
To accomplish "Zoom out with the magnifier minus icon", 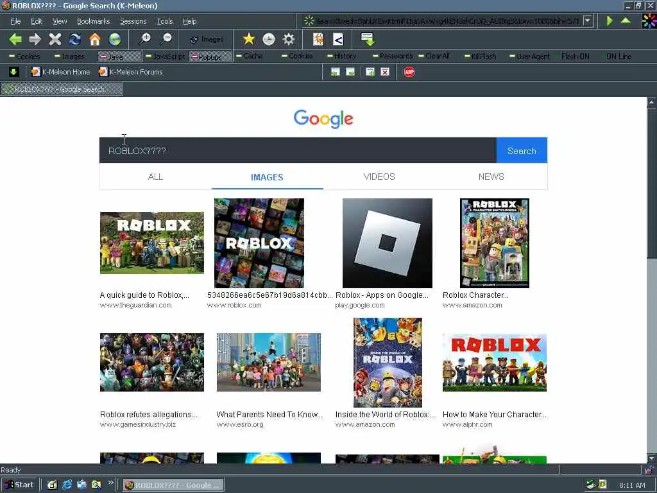I will pos(166,39).
